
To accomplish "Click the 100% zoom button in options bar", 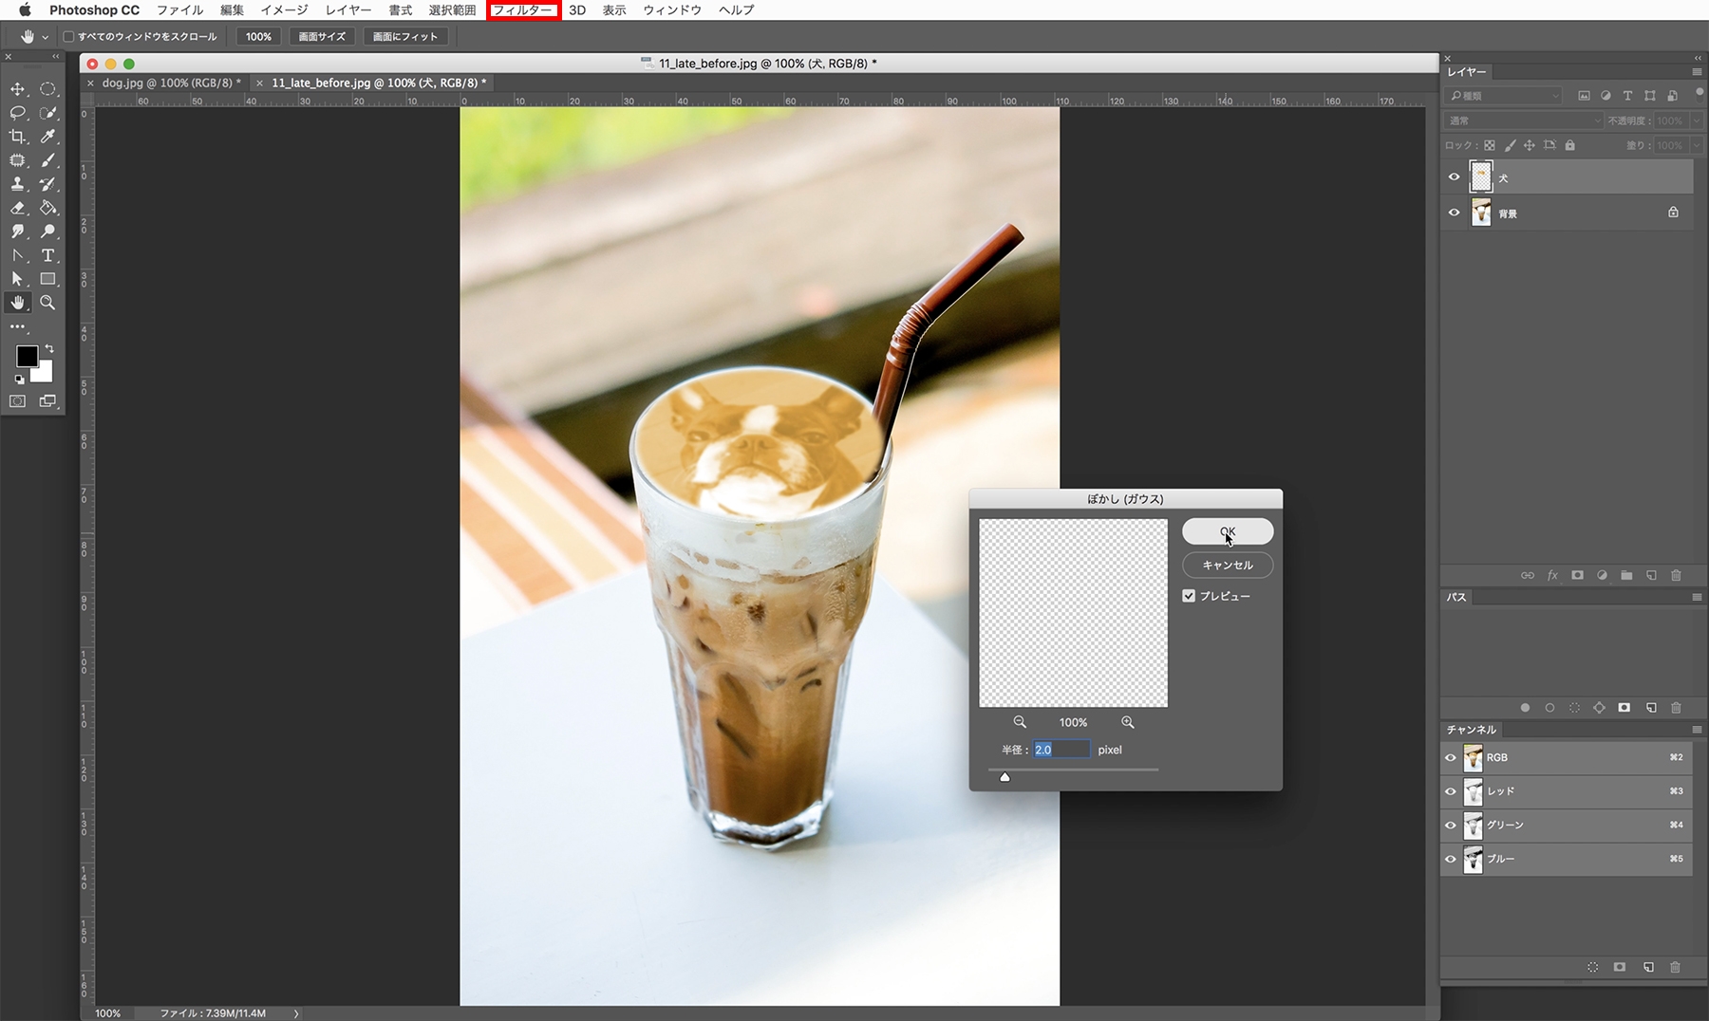I will (258, 37).
